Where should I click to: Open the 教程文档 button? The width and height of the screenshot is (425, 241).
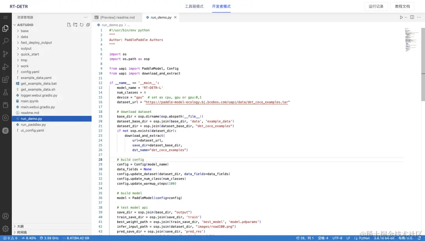tap(402, 6)
